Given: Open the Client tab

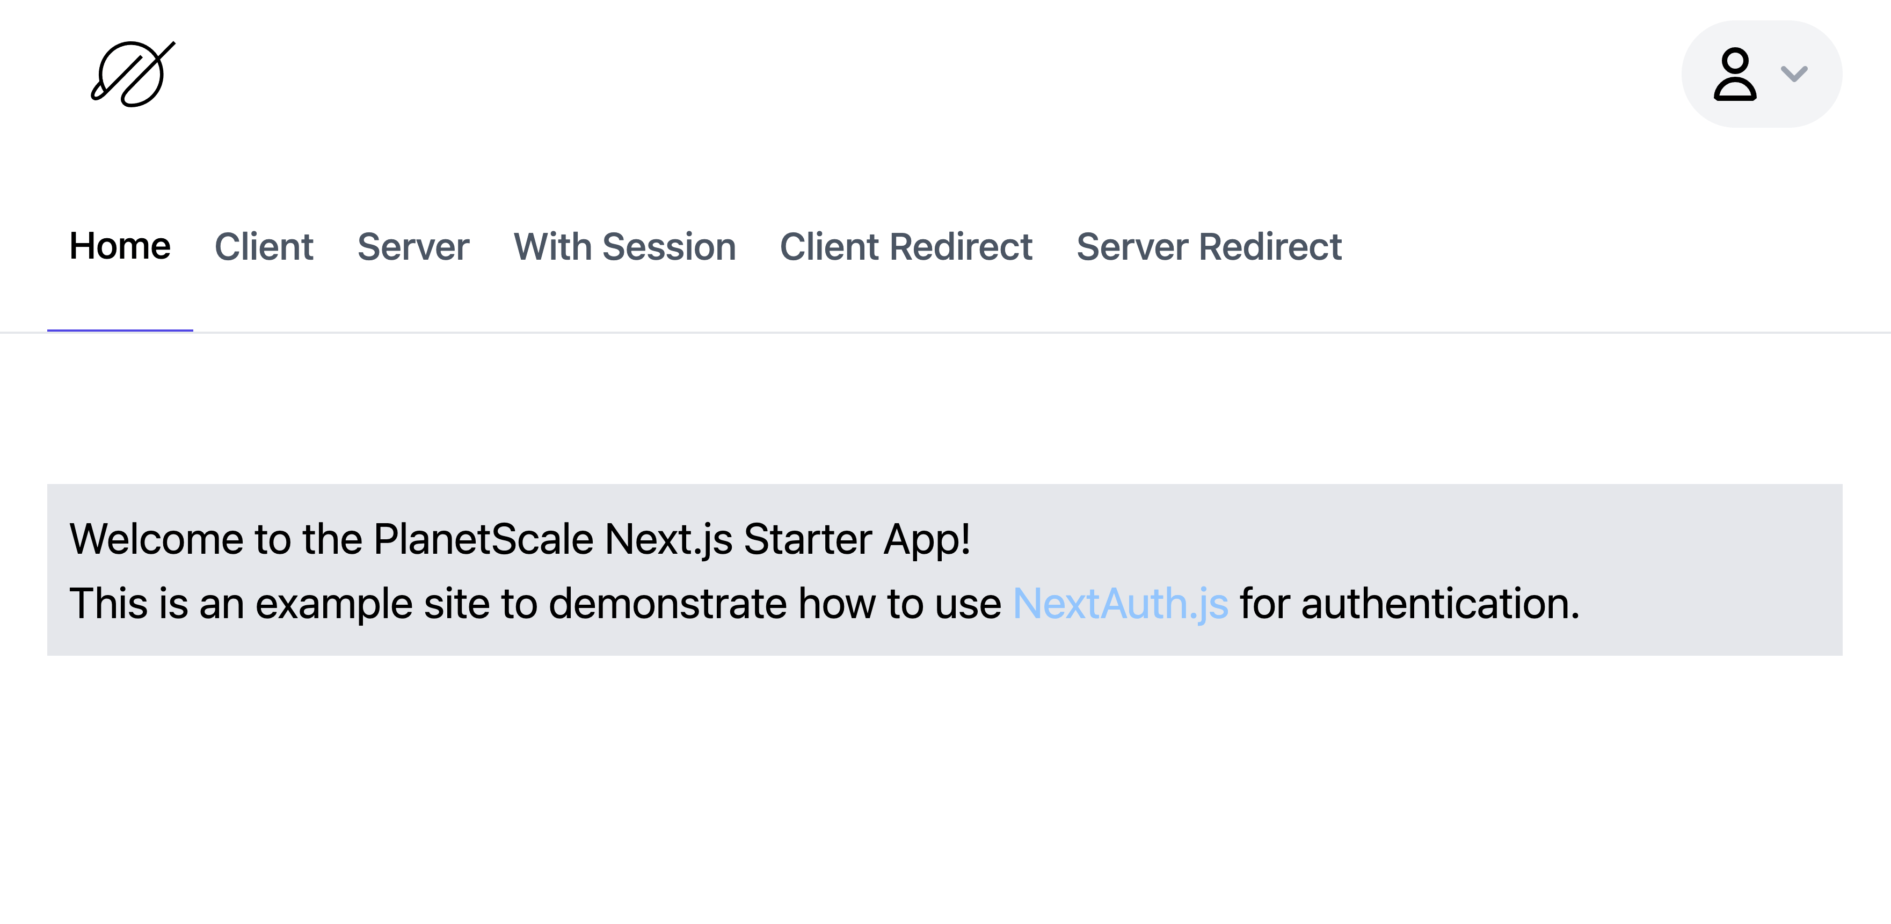Looking at the screenshot, I should [264, 247].
